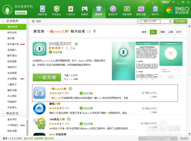Open the third 360超级ROOT screenshot thumbnail
Viewport: 191px width, 141px height.
[171, 61]
